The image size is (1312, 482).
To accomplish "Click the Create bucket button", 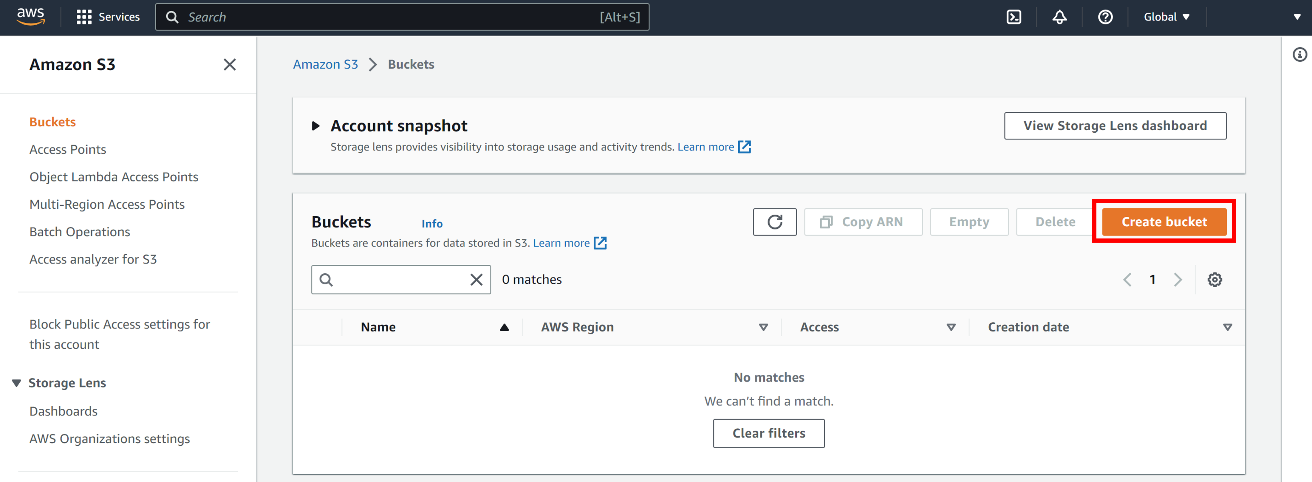I will (x=1164, y=221).
